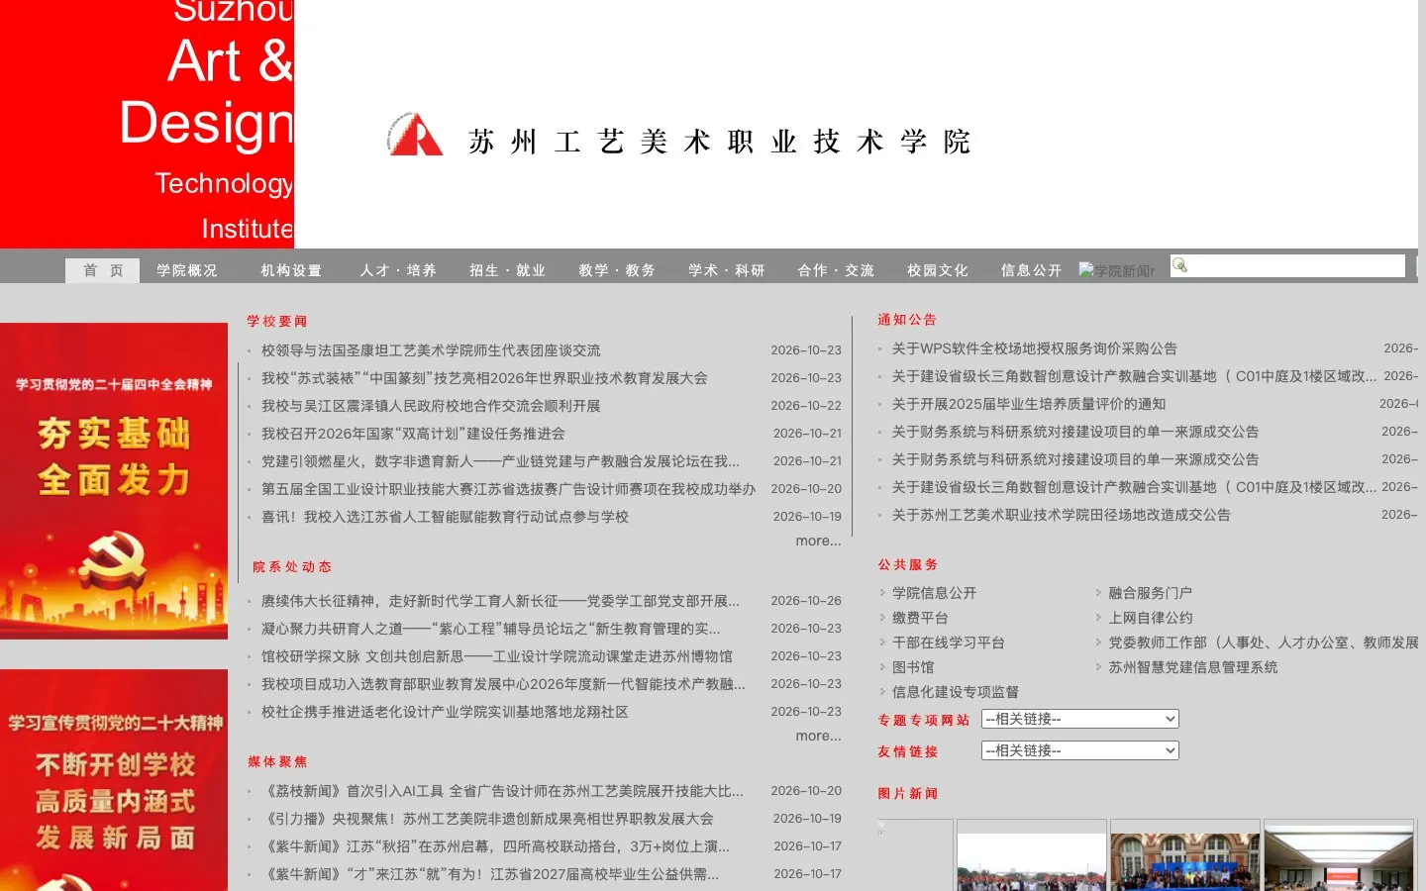1426x891 pixels.
Task: Open 图书馆 service link
Action: coord(913,667)
